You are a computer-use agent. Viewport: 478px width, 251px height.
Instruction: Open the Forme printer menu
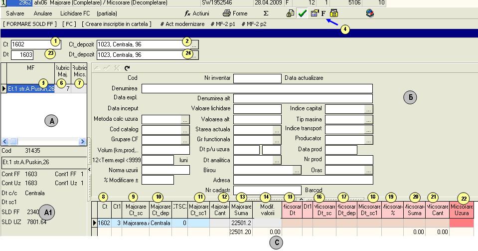tap(235, 13)
